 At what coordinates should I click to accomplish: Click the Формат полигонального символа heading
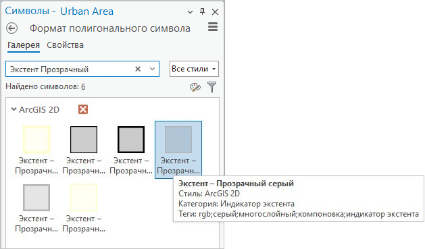(x=109, y=28)
